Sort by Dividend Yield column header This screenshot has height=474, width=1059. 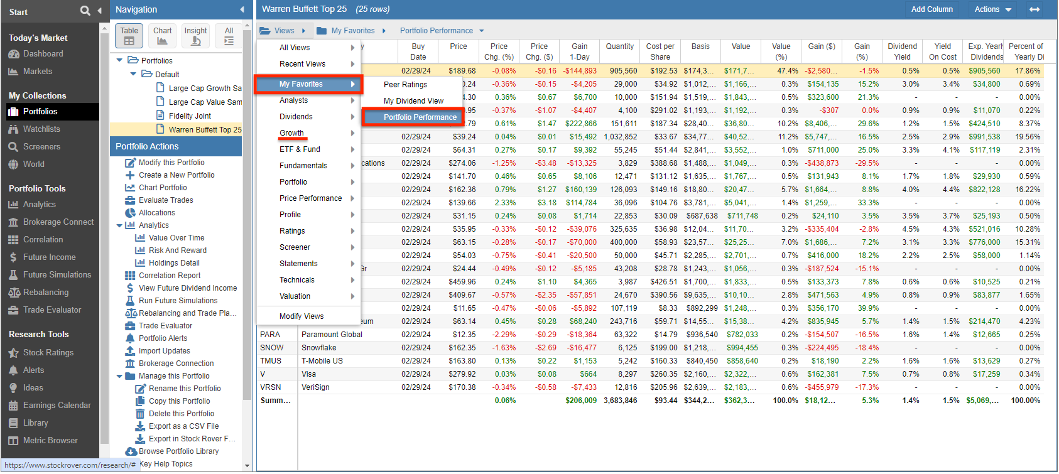point(902,51)
